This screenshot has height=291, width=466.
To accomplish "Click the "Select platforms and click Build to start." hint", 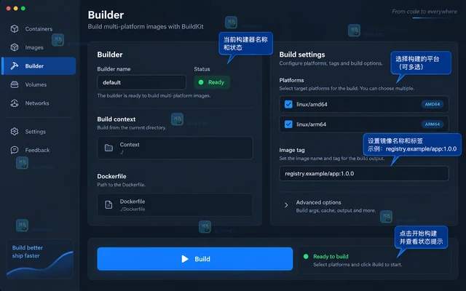I will tap(358, 264).
